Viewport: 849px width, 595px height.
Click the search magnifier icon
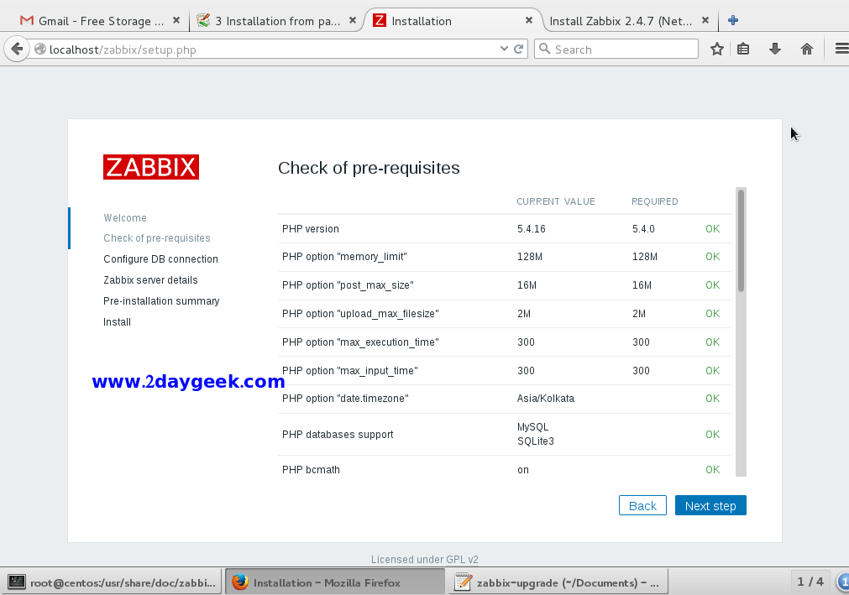(x=545, y=50)
